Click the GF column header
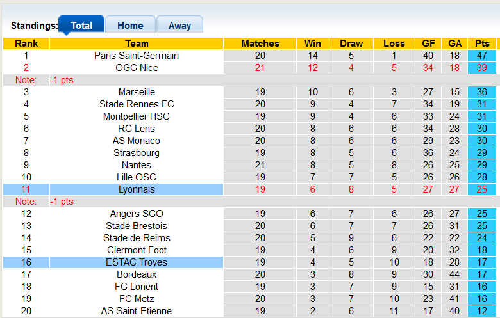Image resolution: width=500 pixels, height=318 pixels. pyautogui.click(x=428, y=44)
